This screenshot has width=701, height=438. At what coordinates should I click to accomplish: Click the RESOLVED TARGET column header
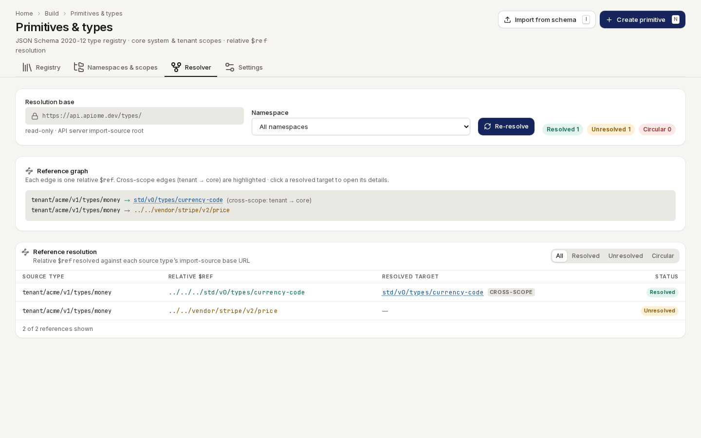coord(410,276)
